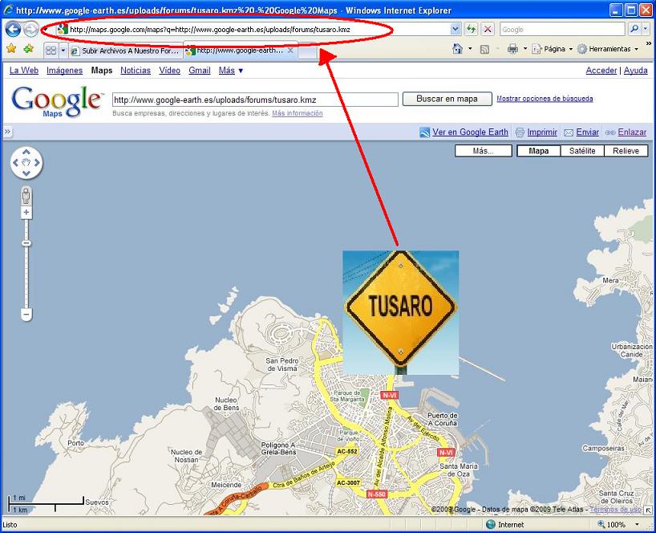This screenshot has width=656, height=533.
Task: Open Gmail link
Action: [199, 71]
